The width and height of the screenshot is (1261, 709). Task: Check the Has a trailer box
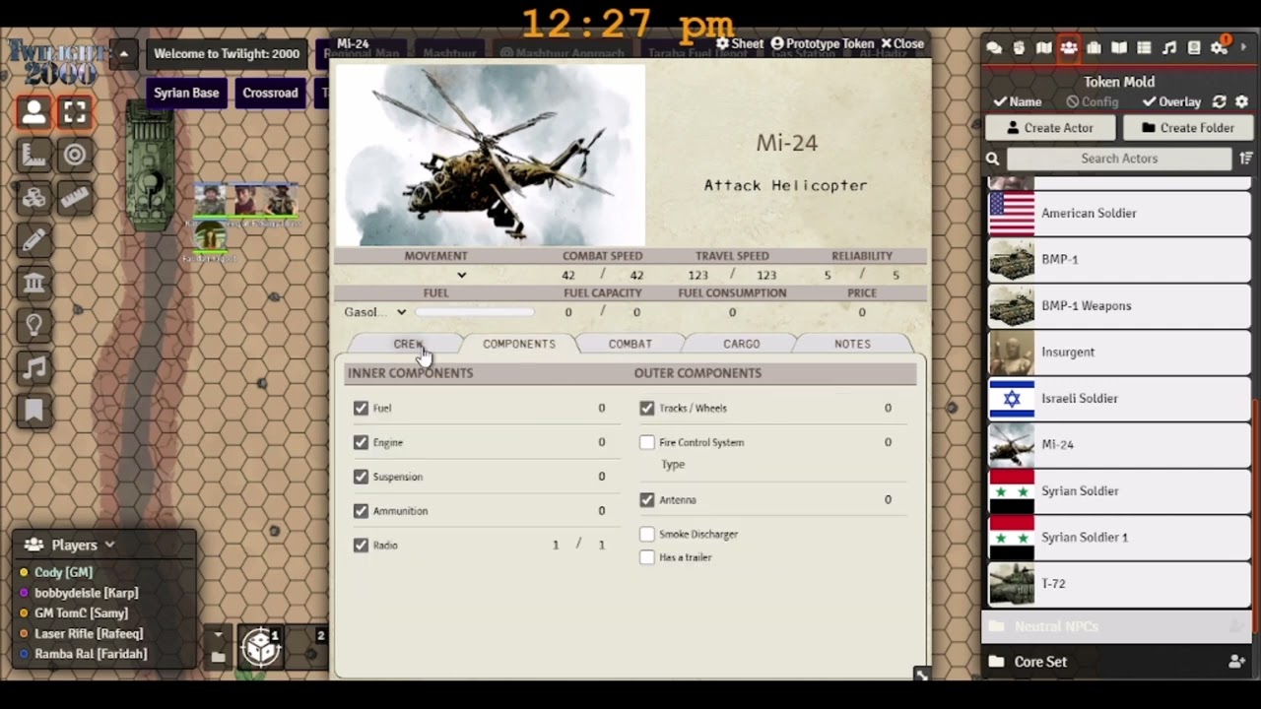click(646, 557)
